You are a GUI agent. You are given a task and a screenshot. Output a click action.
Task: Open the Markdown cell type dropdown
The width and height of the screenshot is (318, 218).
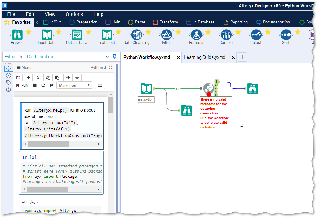click(x=75, y=85)
